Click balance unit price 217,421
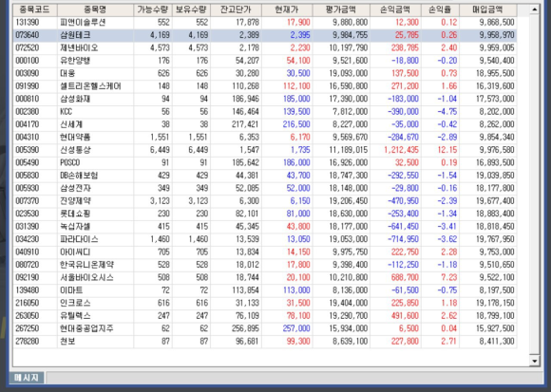This screenshot has width=551, height=392. tap(246, 124)
